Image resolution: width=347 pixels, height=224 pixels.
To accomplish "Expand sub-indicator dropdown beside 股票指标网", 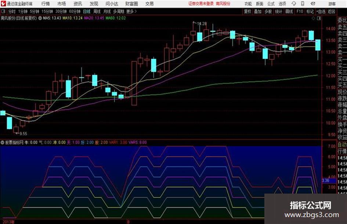I will coord(3,142).
